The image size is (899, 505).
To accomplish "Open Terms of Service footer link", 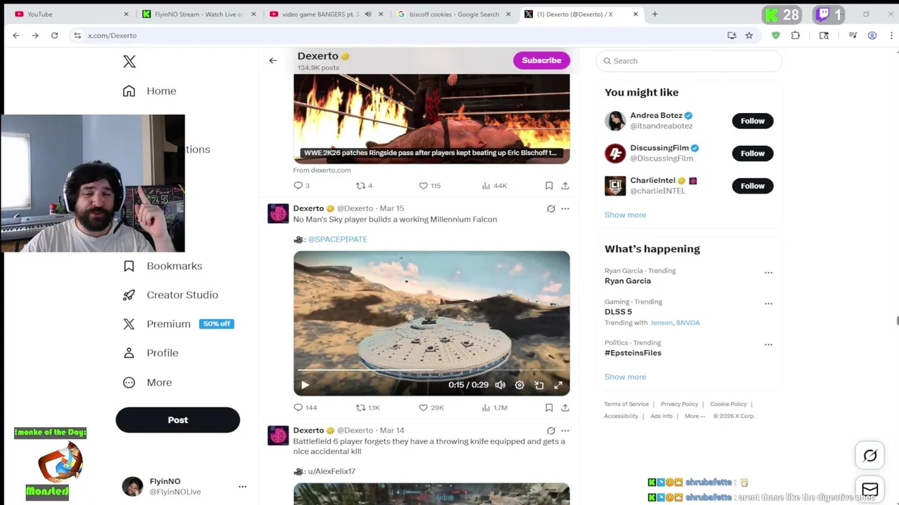I will click(626, 404).
